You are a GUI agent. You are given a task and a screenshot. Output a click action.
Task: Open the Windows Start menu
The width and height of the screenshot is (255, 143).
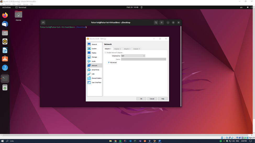[2, 141]
